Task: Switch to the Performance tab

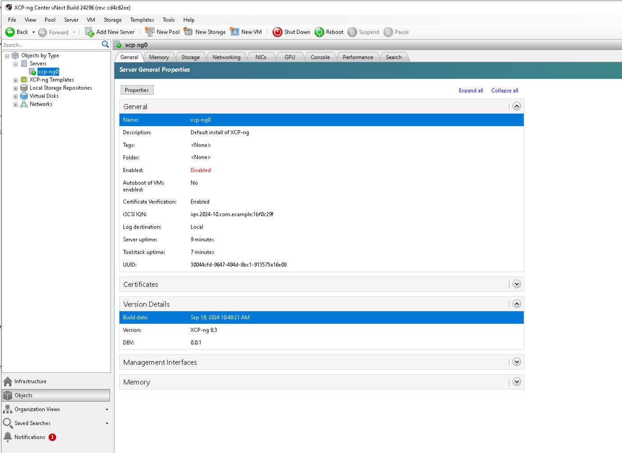Action: coord(358,57)
